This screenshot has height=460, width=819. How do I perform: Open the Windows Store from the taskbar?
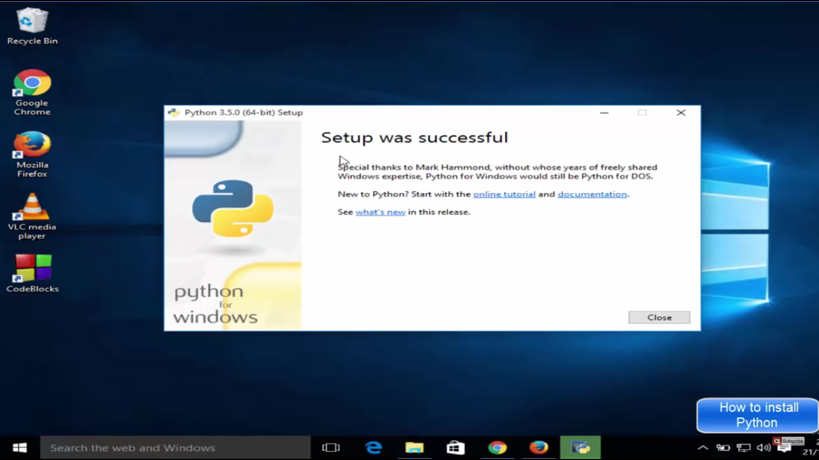pyautogui.click(x=455, y=447)
